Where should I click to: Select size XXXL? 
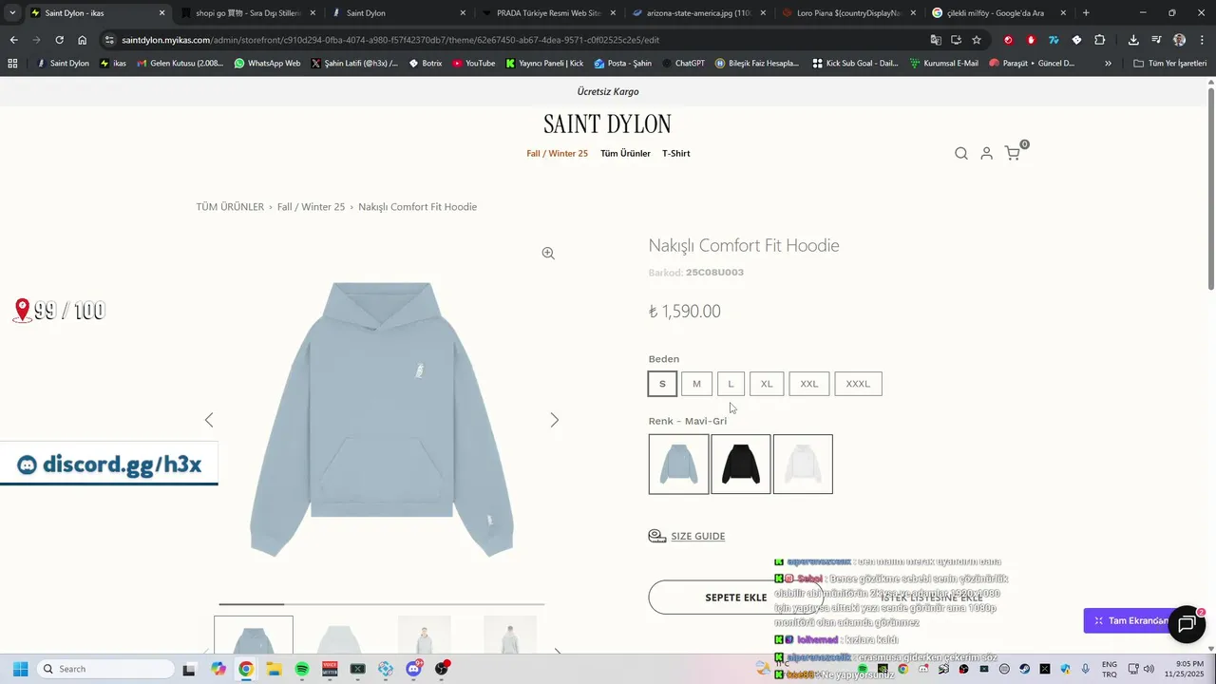(858, 384)
